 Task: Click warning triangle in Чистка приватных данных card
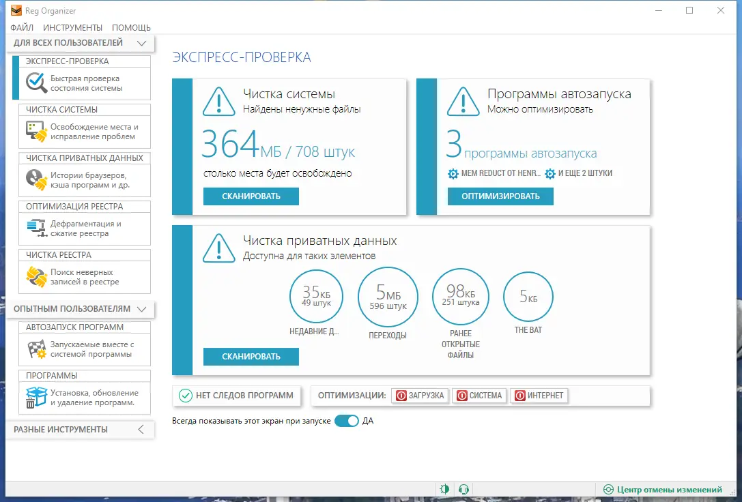(x=218, y=248)
